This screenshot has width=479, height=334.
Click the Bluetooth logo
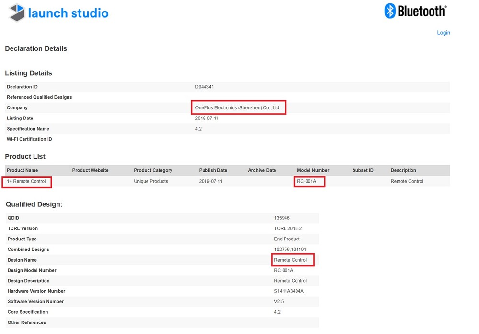point(415,11)
